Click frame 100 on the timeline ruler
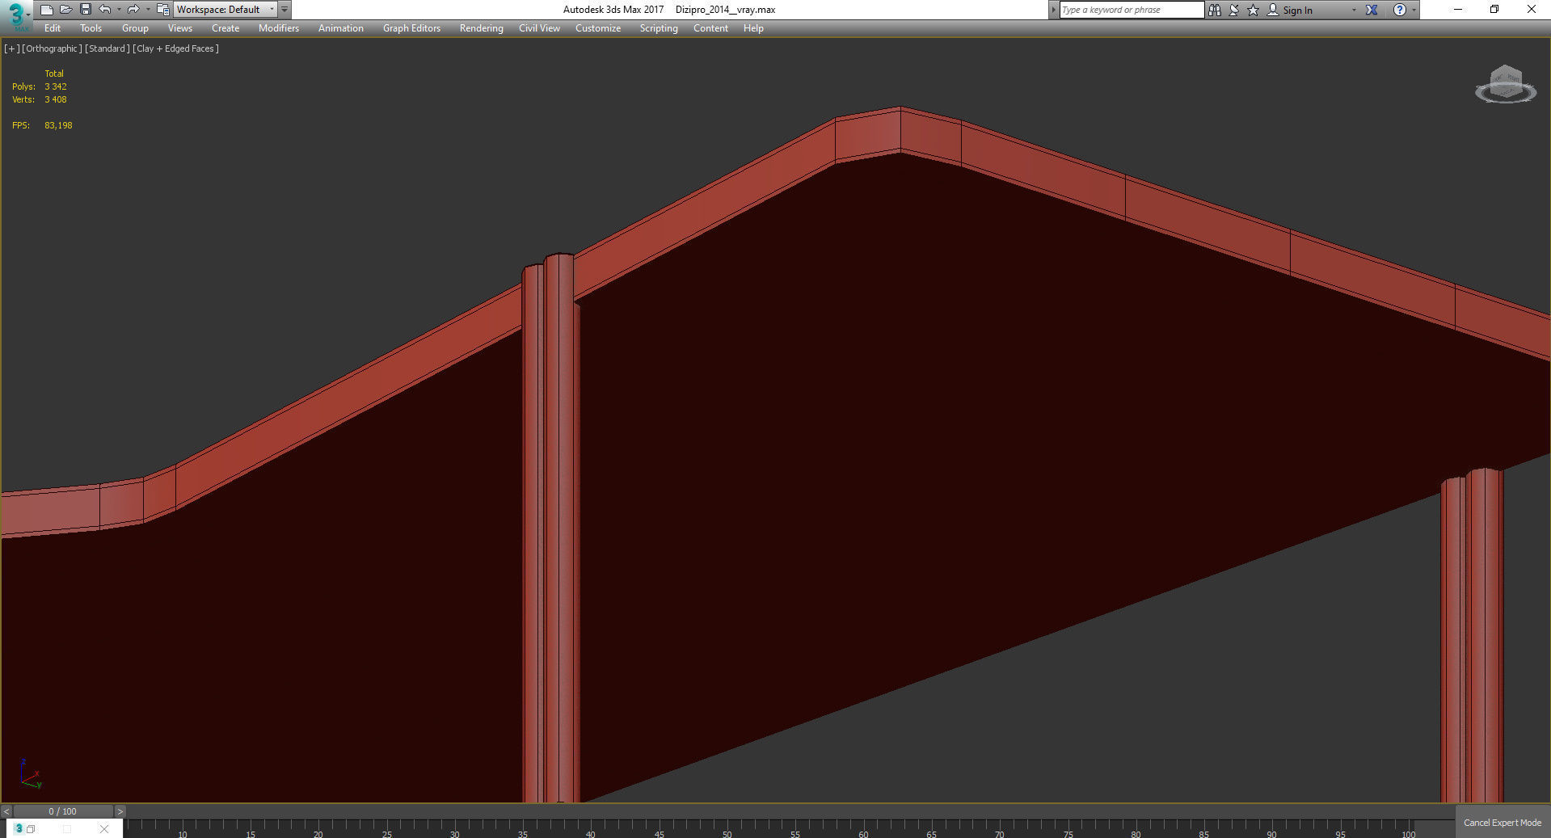The width and height of the screenshot is (1551, 838). (1408, 834)
